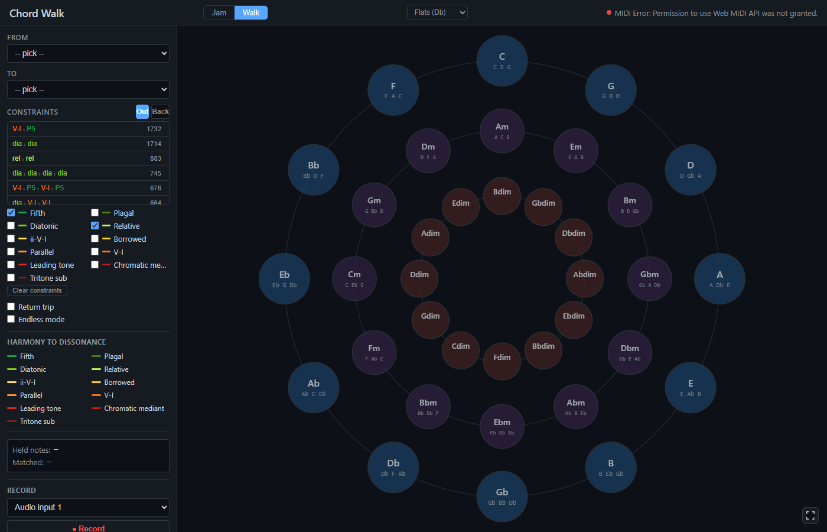Pick the Em minor chord node
Screen dimensions: 827x532
point(576,151)
